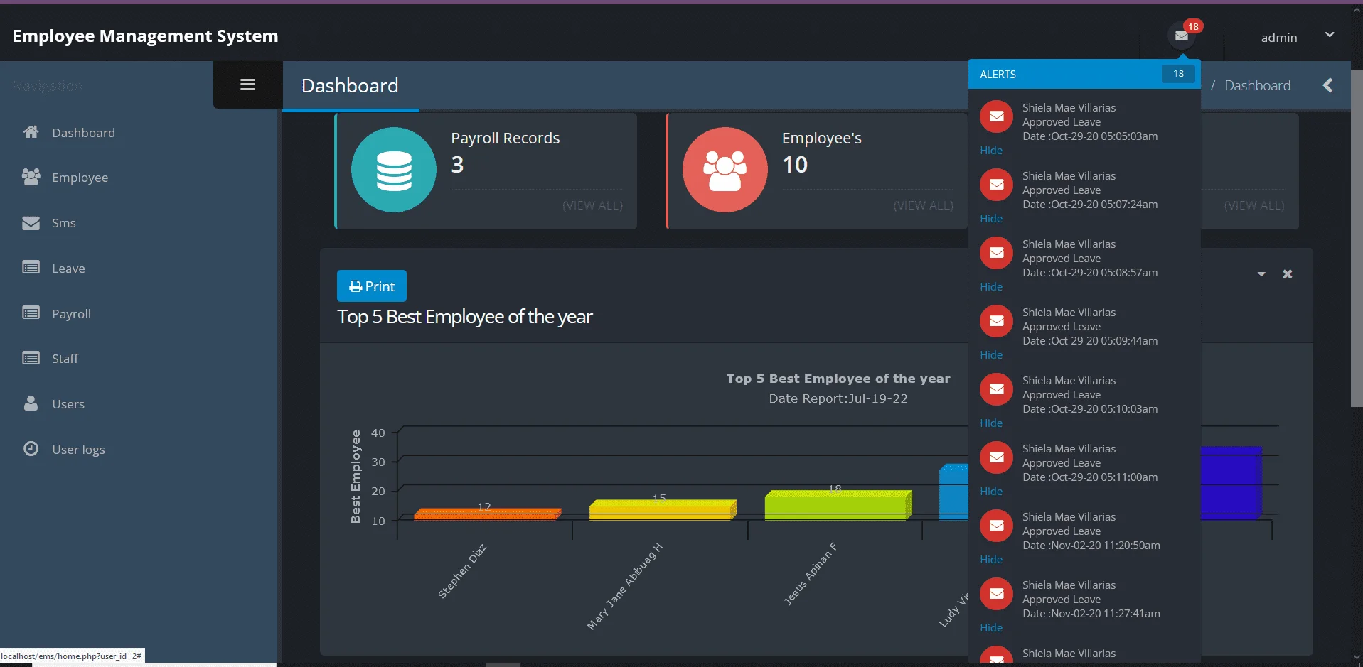The height and width of the screenshot is (667, 1363).
Task: Click the Dashboard home icon in sidebar
Action: tap(31, 132)
